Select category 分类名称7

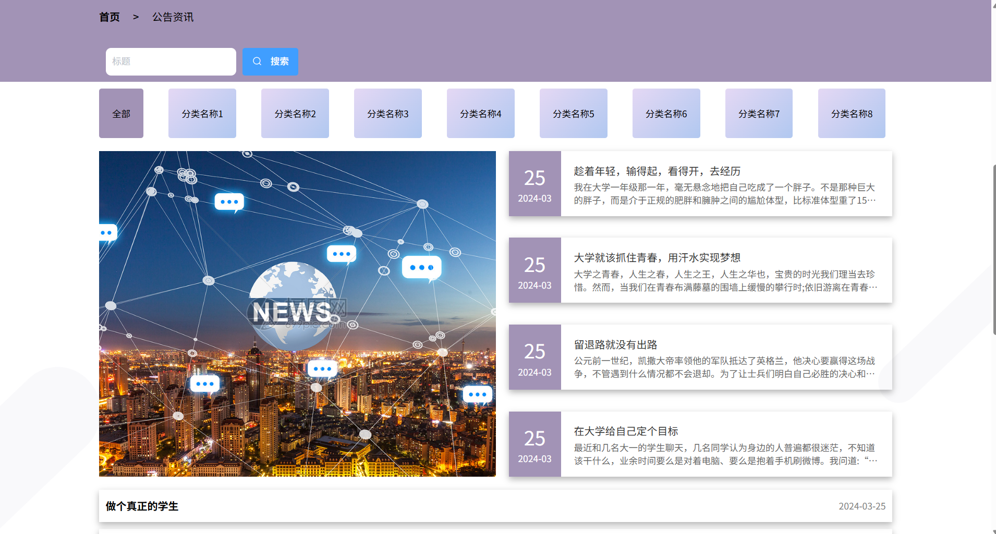click(x=759, y=113)
